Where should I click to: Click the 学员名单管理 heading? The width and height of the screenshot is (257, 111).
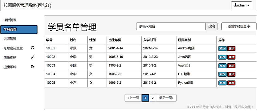pos(72,27)
